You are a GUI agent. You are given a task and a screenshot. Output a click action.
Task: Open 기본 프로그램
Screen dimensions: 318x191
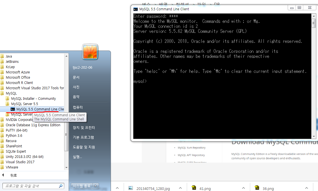(x=83, y=137)
